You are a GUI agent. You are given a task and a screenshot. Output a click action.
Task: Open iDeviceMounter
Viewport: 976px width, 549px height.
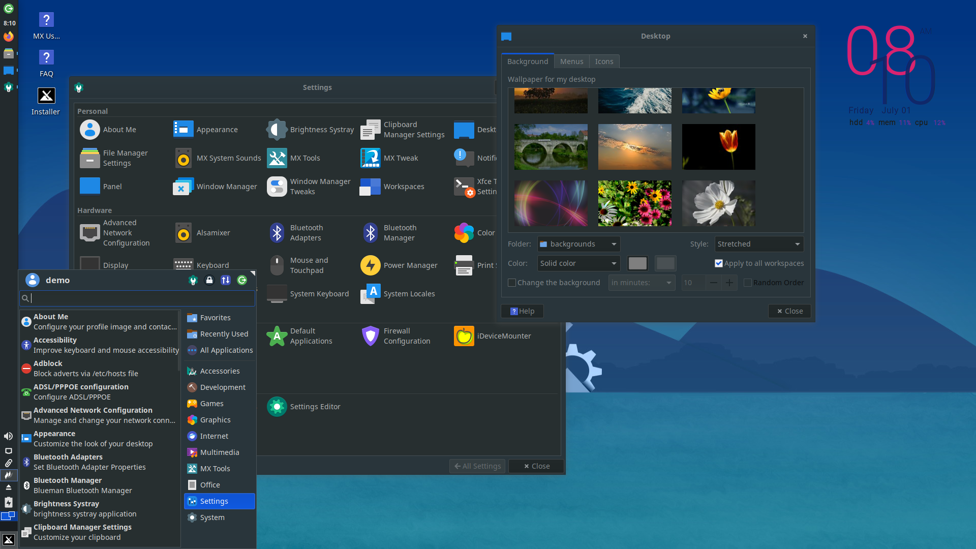(464, 336)
